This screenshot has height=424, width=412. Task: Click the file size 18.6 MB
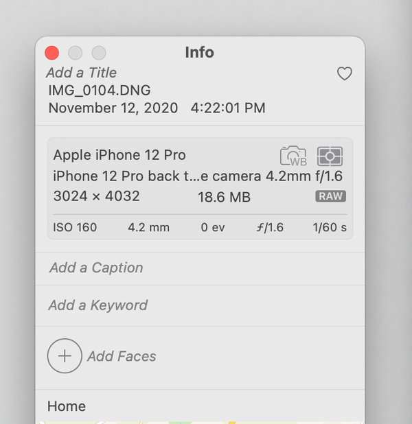coord(224,197)
